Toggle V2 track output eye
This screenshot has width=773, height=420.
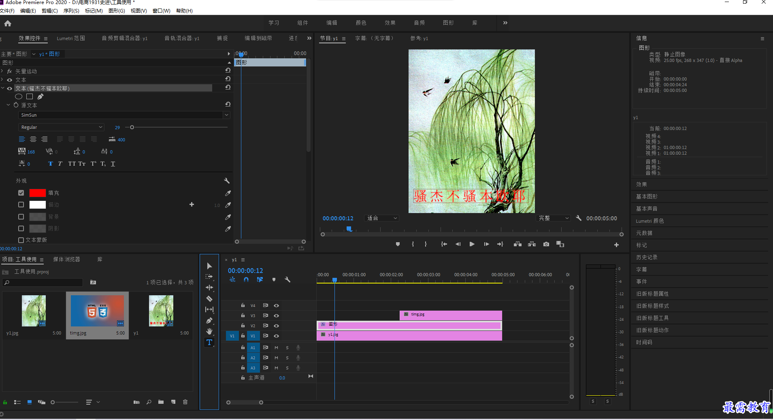(276, 326)
